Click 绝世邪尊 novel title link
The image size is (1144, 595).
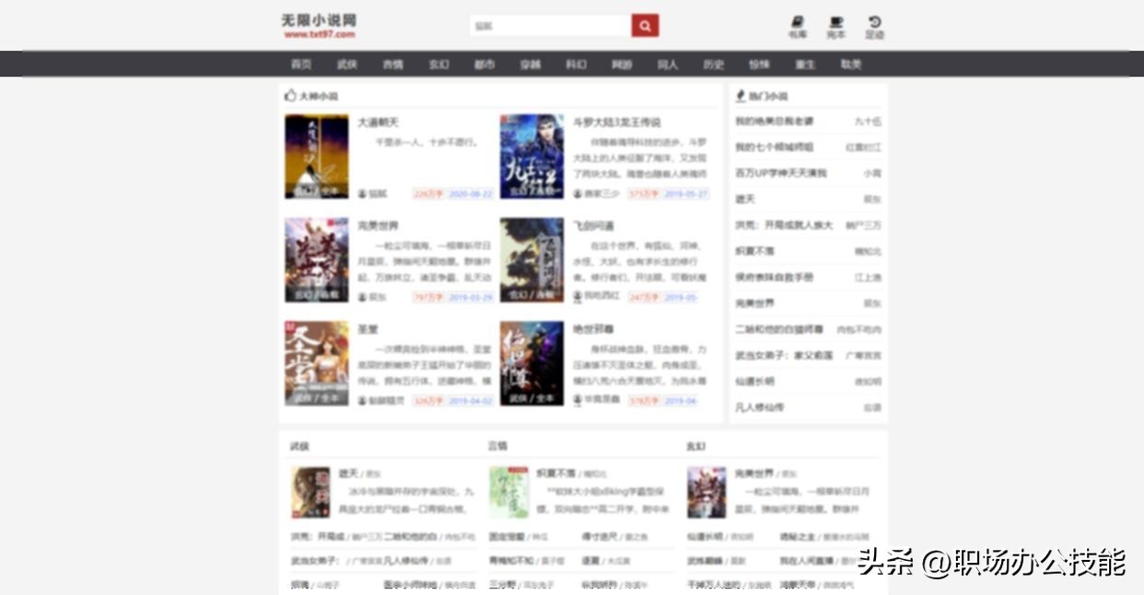tap(593, 329)
